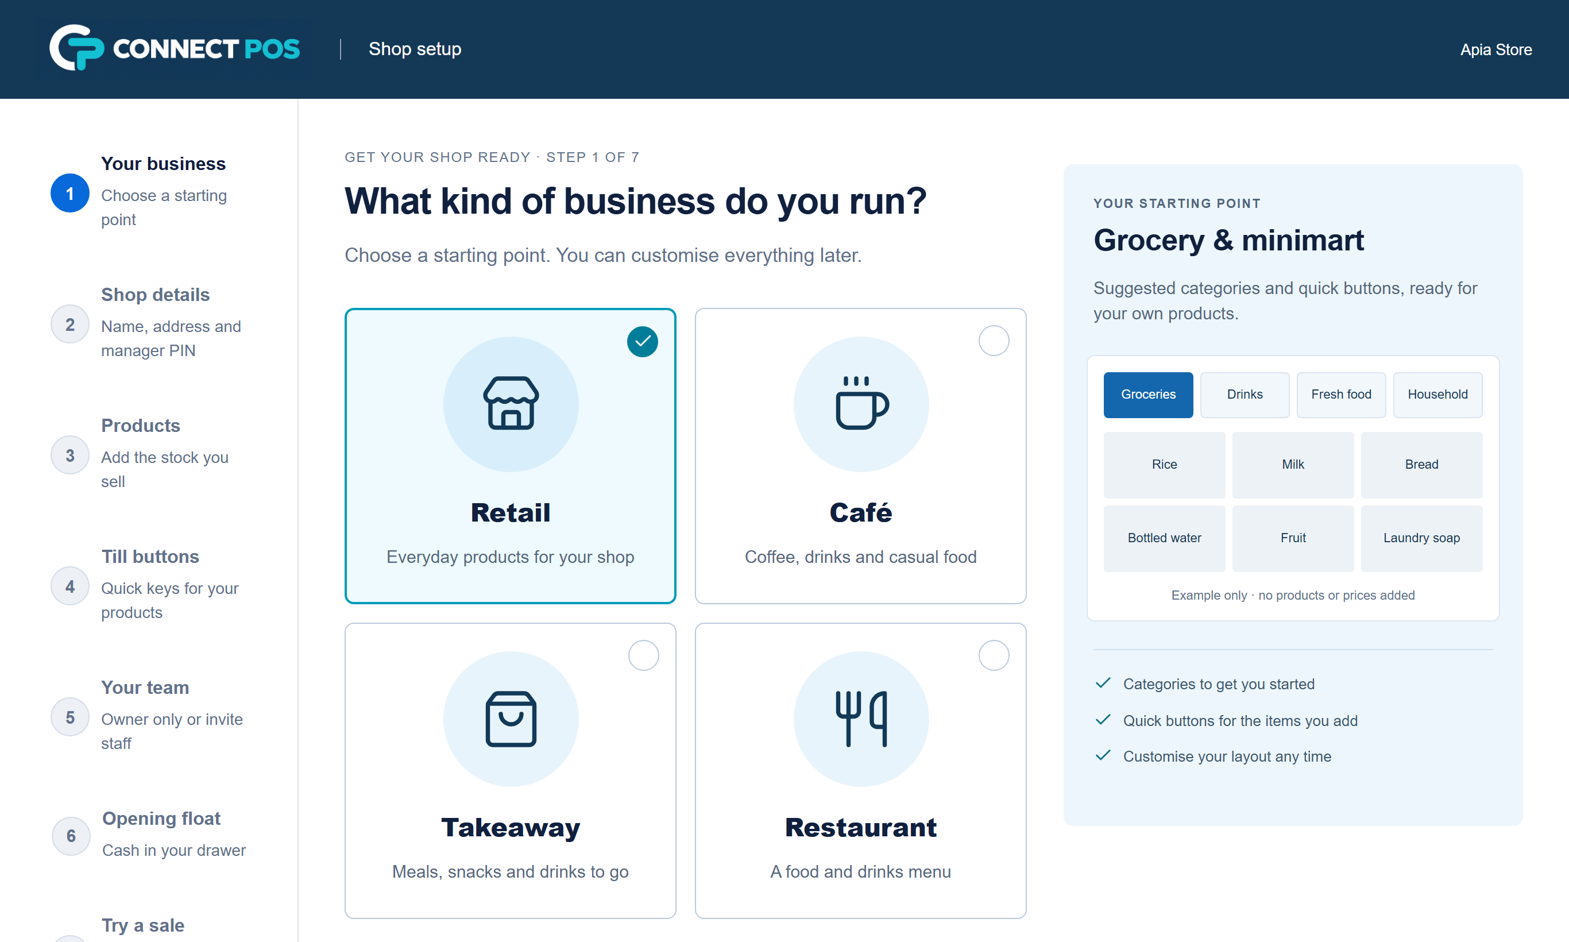Click the Shop setup header label
The width and height of the screenshot is (1569, 942).
click(415, 49)
